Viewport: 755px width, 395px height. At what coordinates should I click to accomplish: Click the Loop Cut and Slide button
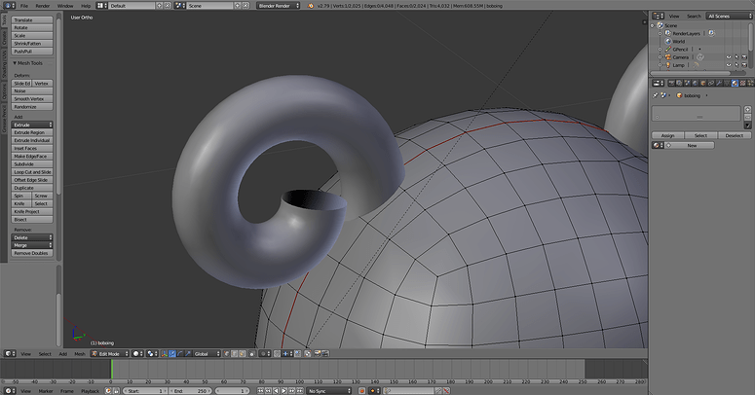pyautogui.click(x=32, y=172)
